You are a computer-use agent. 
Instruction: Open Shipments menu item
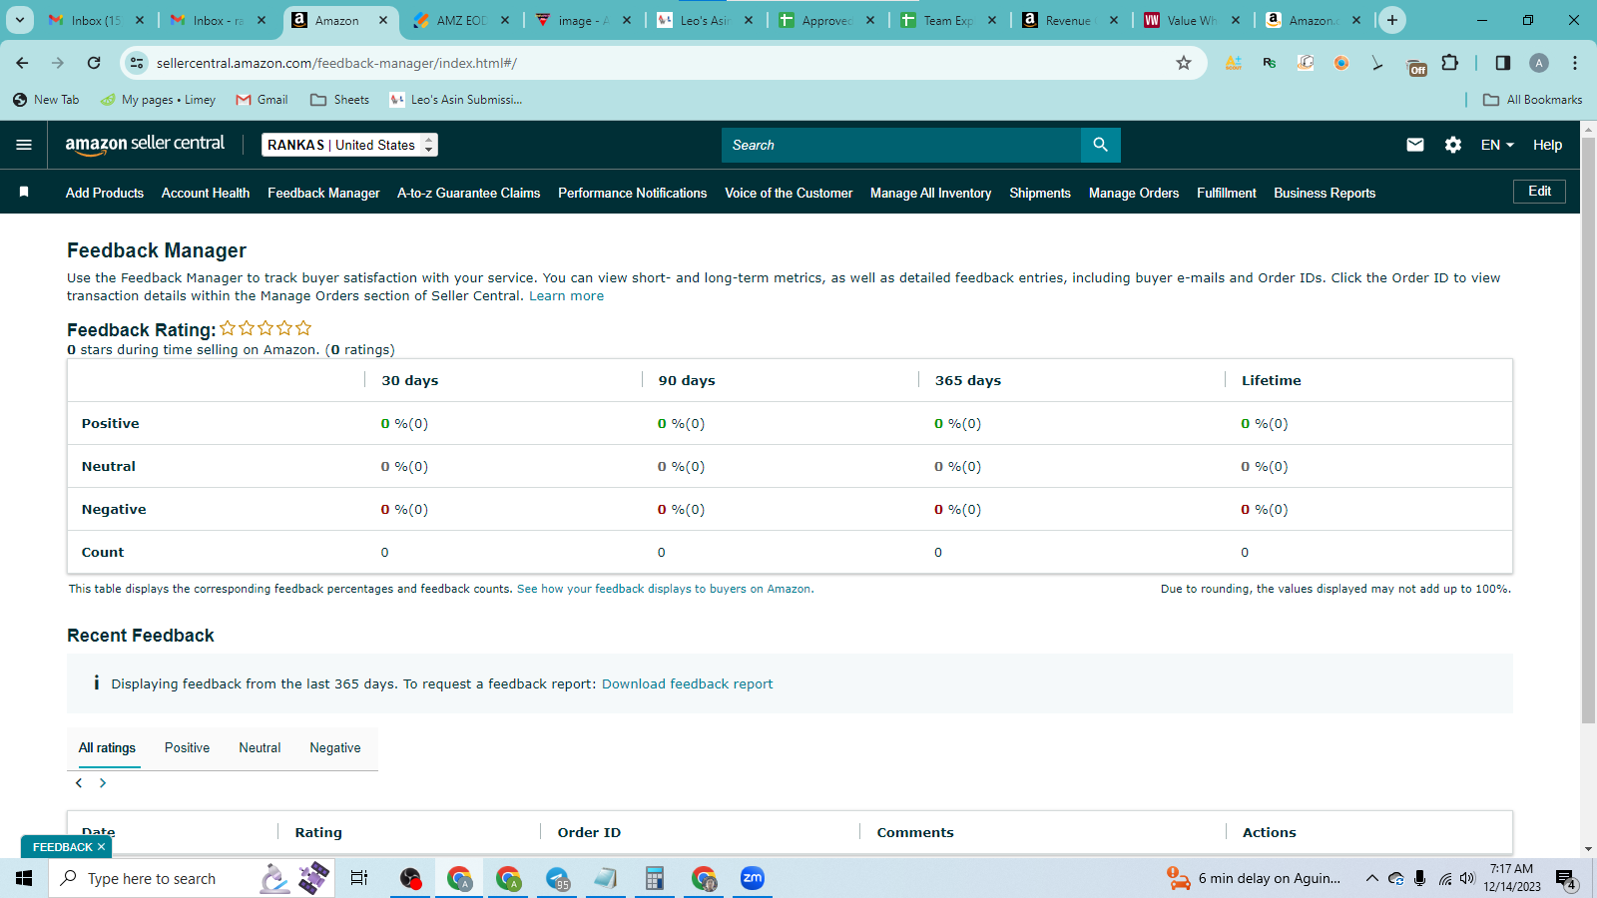pos(1040,193)
